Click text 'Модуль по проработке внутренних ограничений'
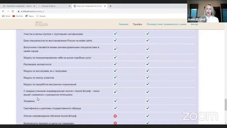The width and height of the screenshot is (227, 128). (50, 84)
